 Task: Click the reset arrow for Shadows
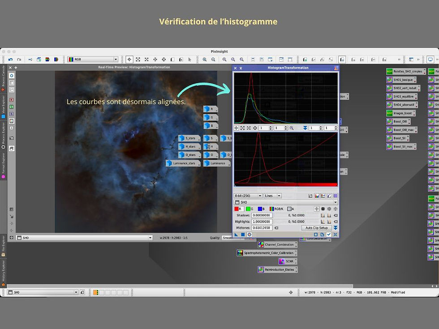click(336, 215)
